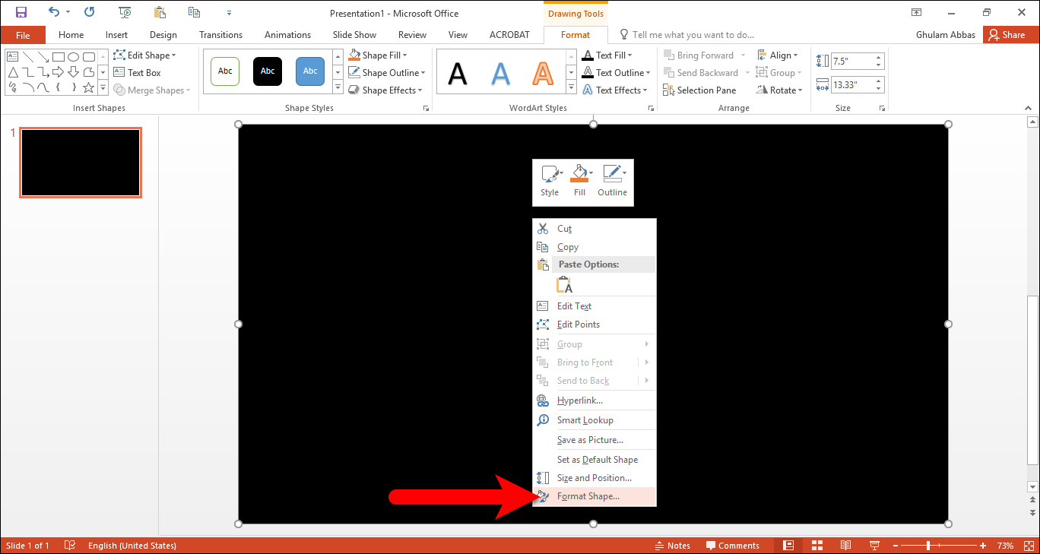Select the star shape in Insert Shapes gallery

pyautogui.click(x=88, y=88)
